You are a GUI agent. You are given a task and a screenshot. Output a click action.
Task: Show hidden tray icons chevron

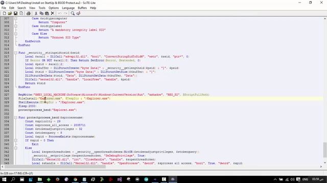275,179
